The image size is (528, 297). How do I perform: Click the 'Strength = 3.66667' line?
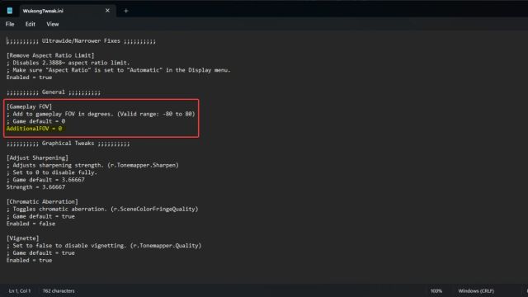[x=35, y=187]
